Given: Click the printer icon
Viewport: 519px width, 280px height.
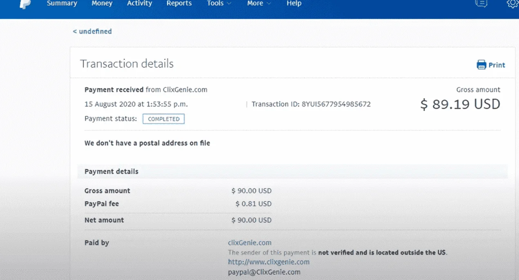Looking at the screenshot, I should [x=481, y=65].
